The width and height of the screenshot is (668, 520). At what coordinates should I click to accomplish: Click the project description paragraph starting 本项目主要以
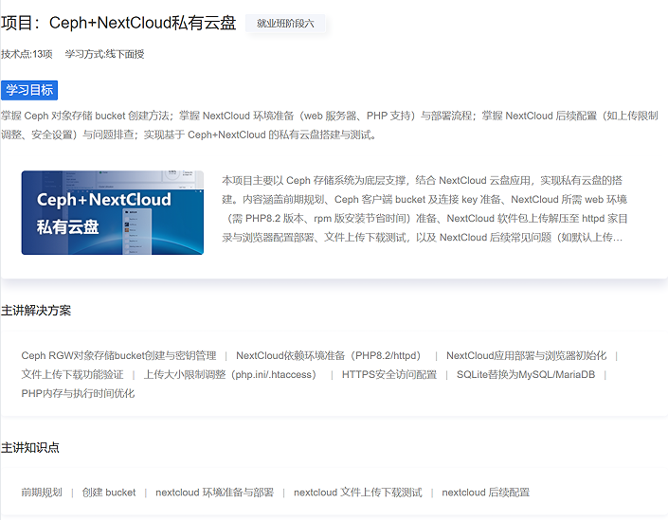tap(424, 208)
